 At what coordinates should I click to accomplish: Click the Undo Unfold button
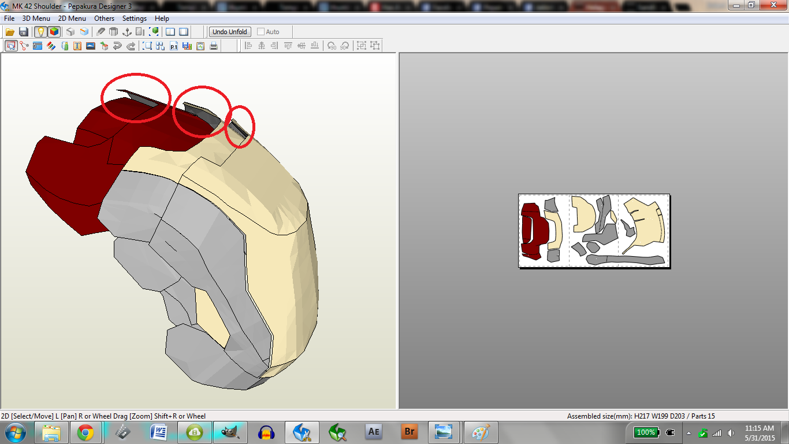pyautogui.click(x=230, y=32)
